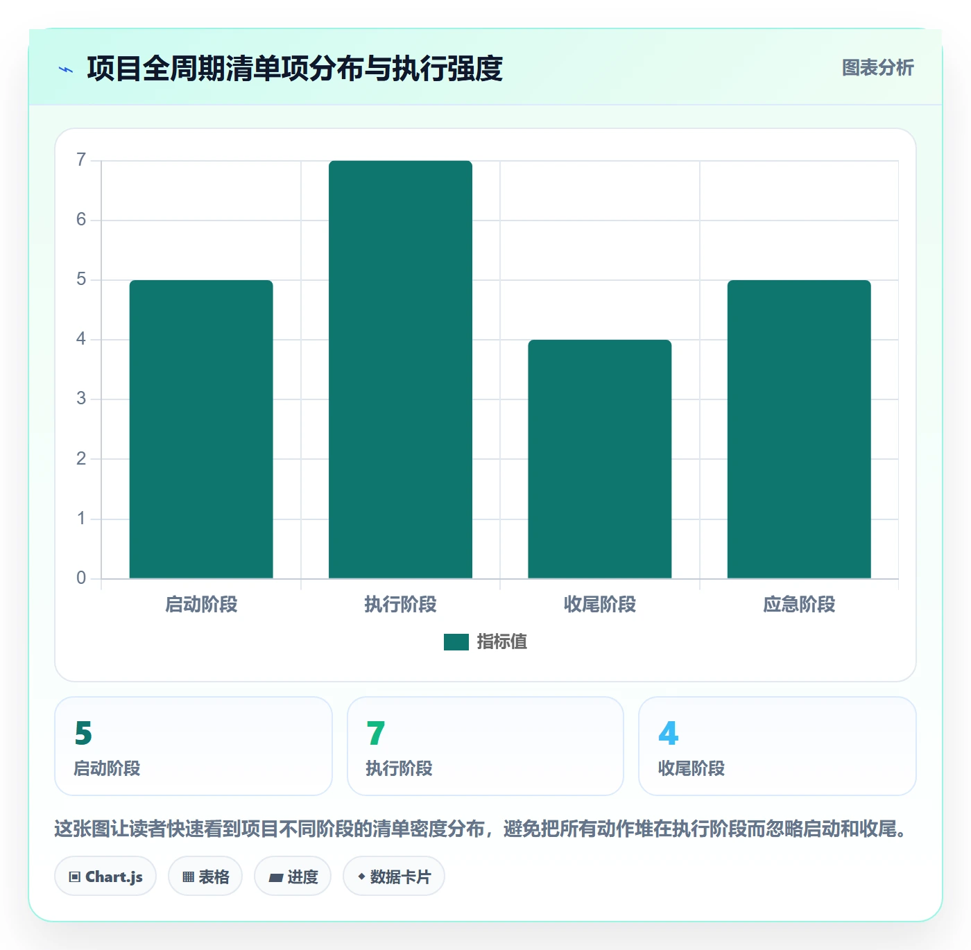Click the 启动阶段 label in stat card
The width and height of the screenshot is (971, 950).
coord(107,768)
